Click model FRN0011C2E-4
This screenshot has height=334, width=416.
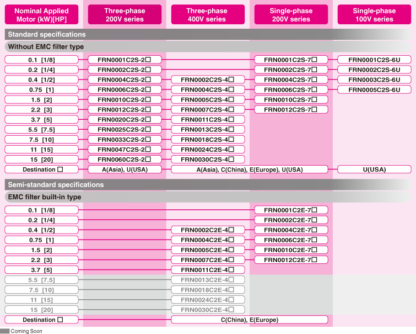click(208, 269)
